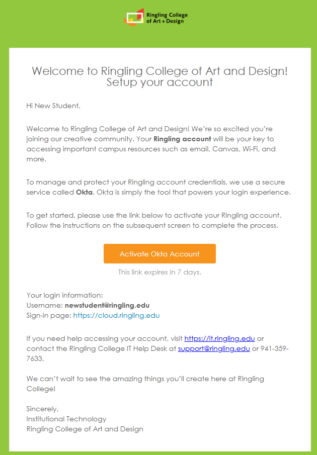Click the "Ringling College of Art + Design" logo text
Screen dimensions: 317x455
tap(167, 18)
